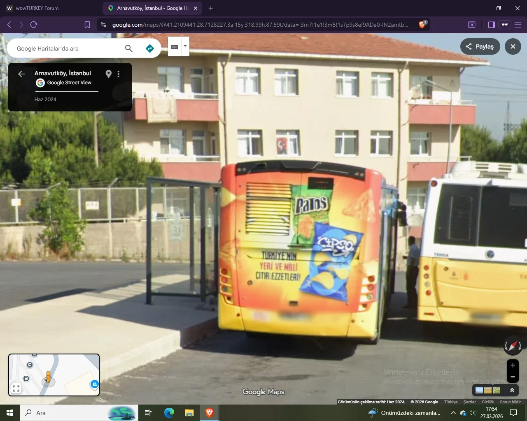The height and width of the screenshot is (421, 527).
Task: Bookmark this page with the star icon
Action: (x=87, y=24)
